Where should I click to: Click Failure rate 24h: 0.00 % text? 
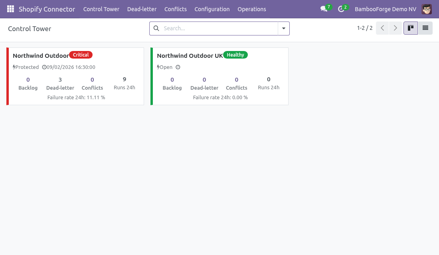pyautogui.click(x=220, y=97)
